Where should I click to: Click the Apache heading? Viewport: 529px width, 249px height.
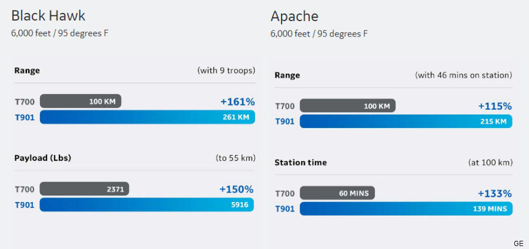pos(294,15)
